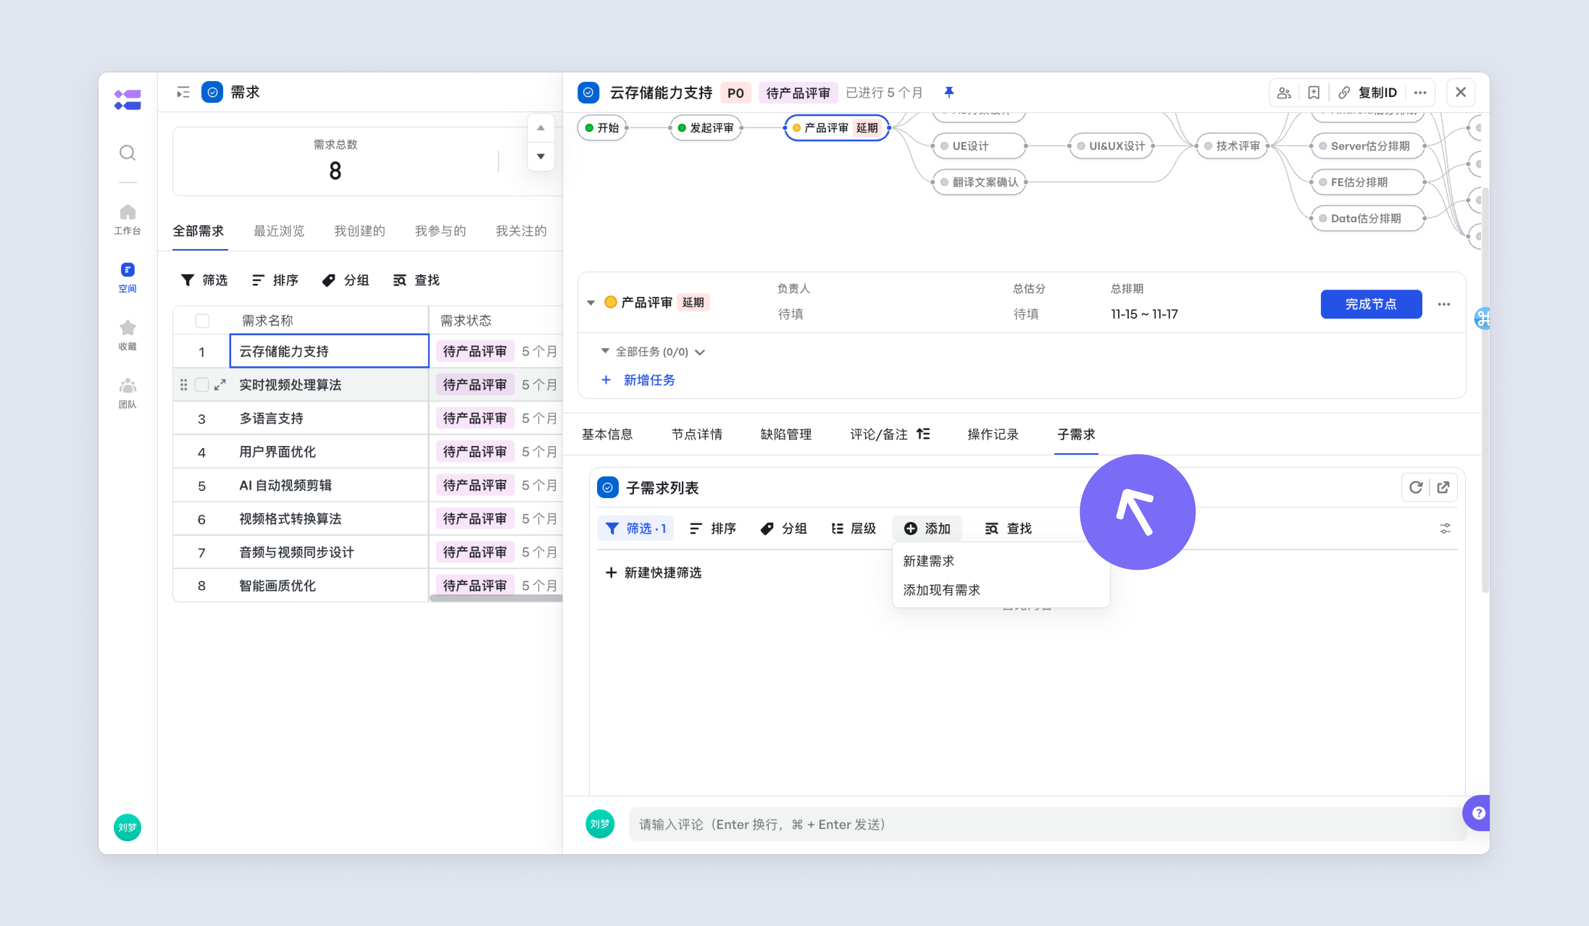Screen dimensions: 1589x926
Task: Tick the checkbox for 实时视频处理算法
Action: click(x=202, y=385)
